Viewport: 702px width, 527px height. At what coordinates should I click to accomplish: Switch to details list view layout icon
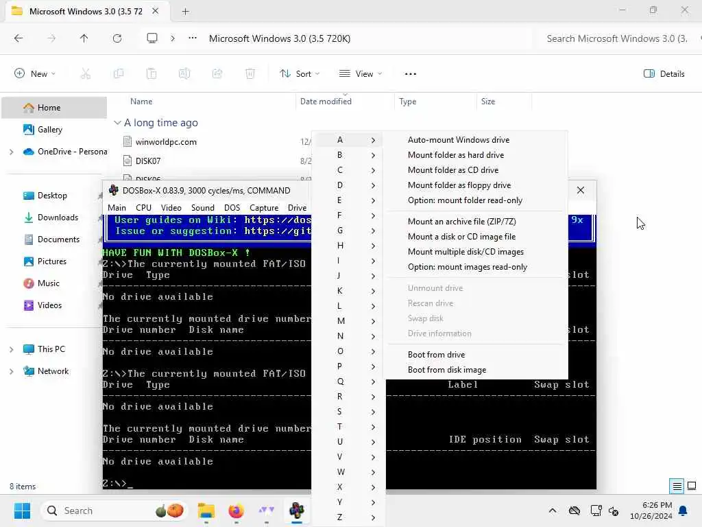(677, 487)
